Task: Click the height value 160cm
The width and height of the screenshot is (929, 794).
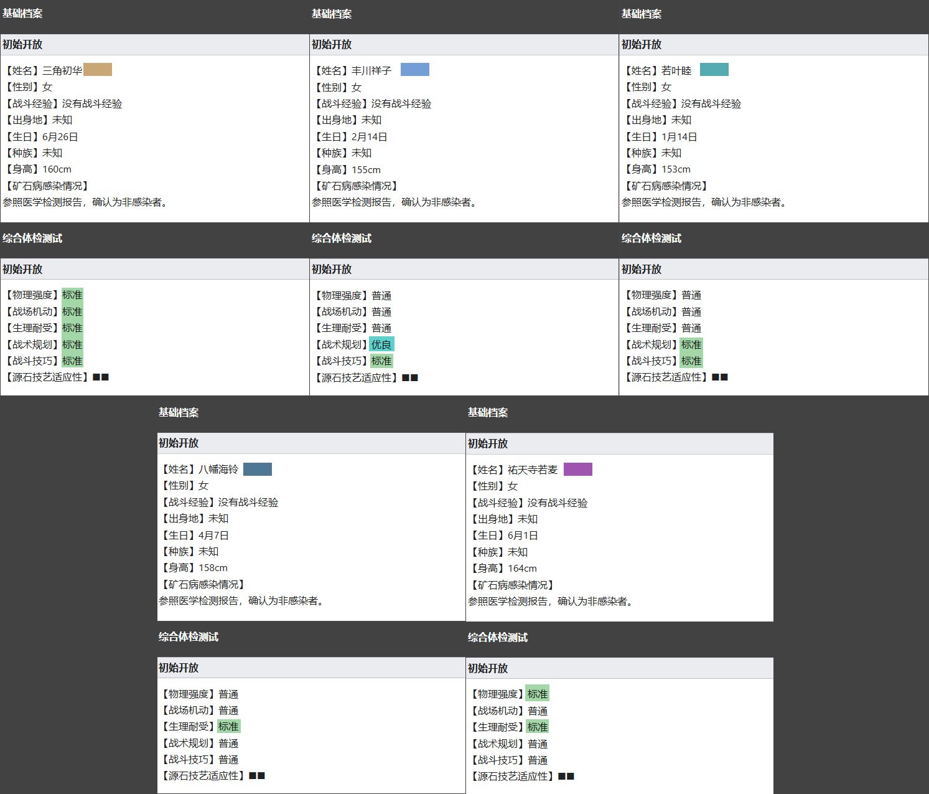Action: [57, 169]
